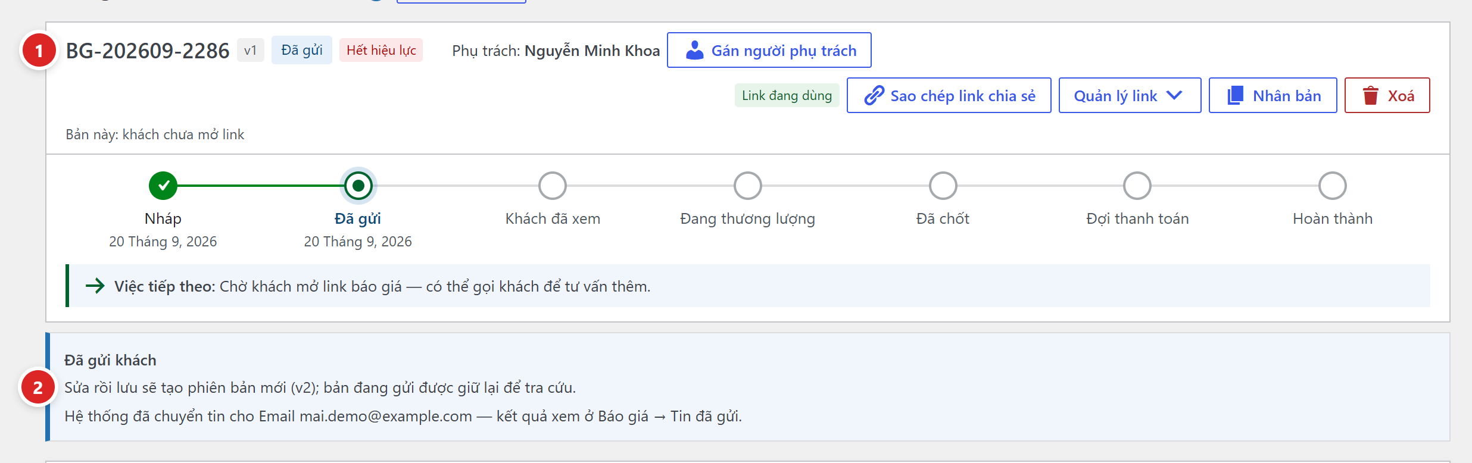This screenshot has width=1472, height=463.
Task: Click the Việc tiếp theo label
Action: point(165,286)
